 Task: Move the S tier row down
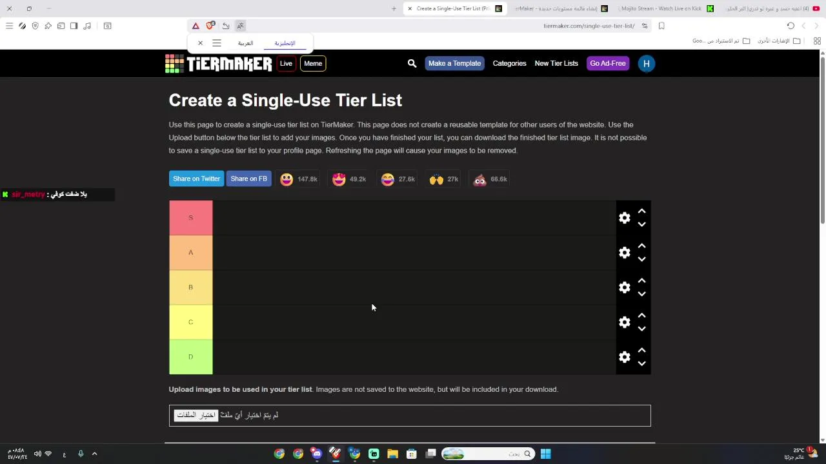[x=641, y=224]
